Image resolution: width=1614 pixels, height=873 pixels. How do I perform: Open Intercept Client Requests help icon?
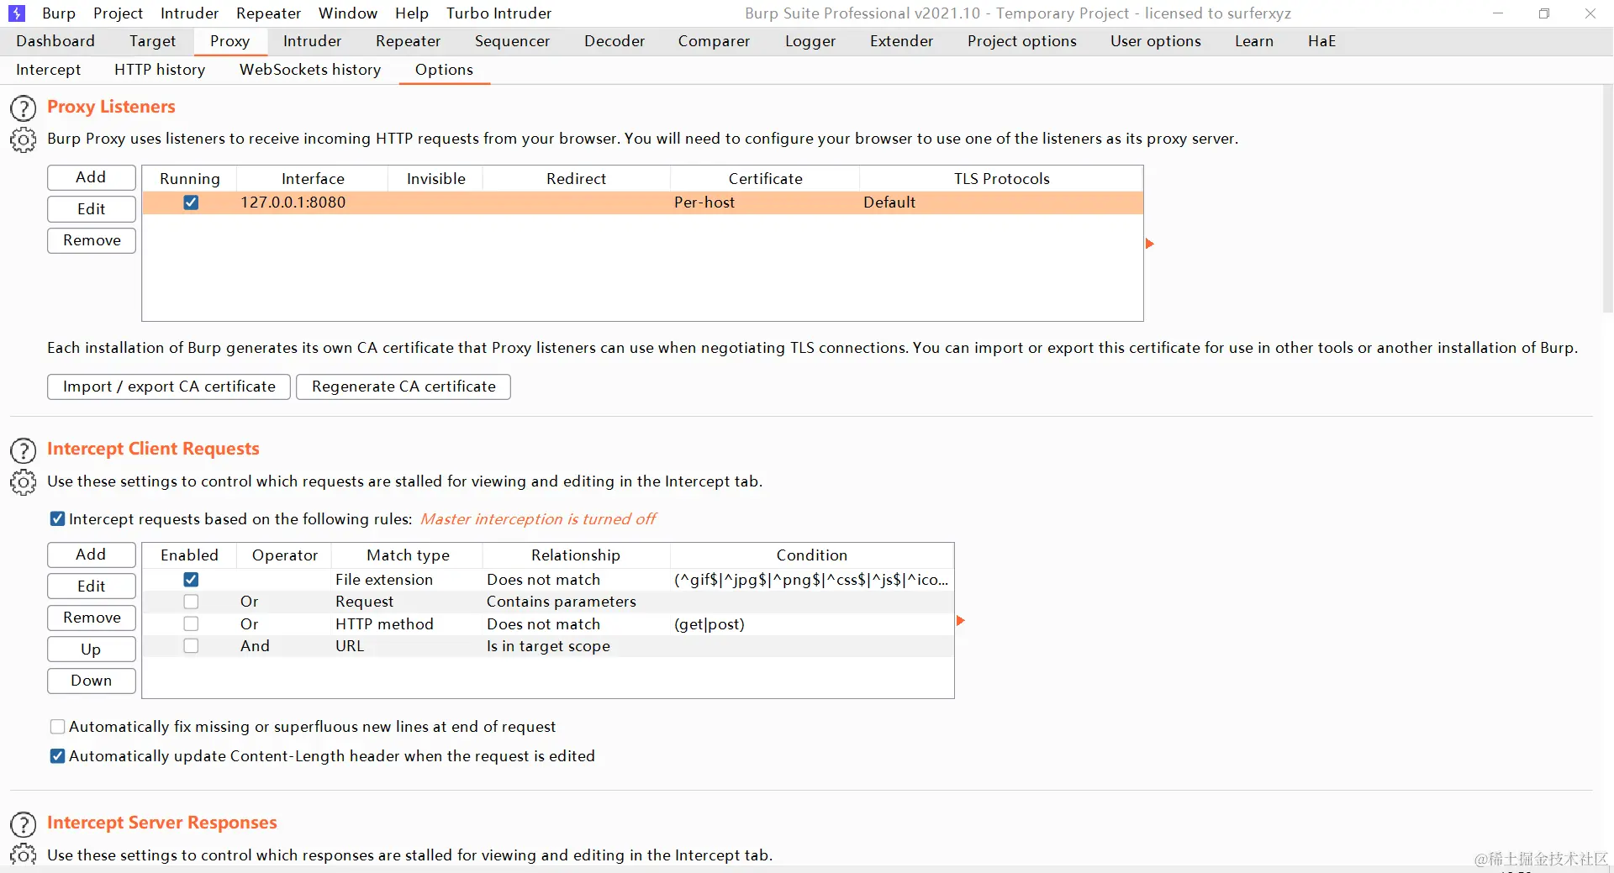click(23, 451)
